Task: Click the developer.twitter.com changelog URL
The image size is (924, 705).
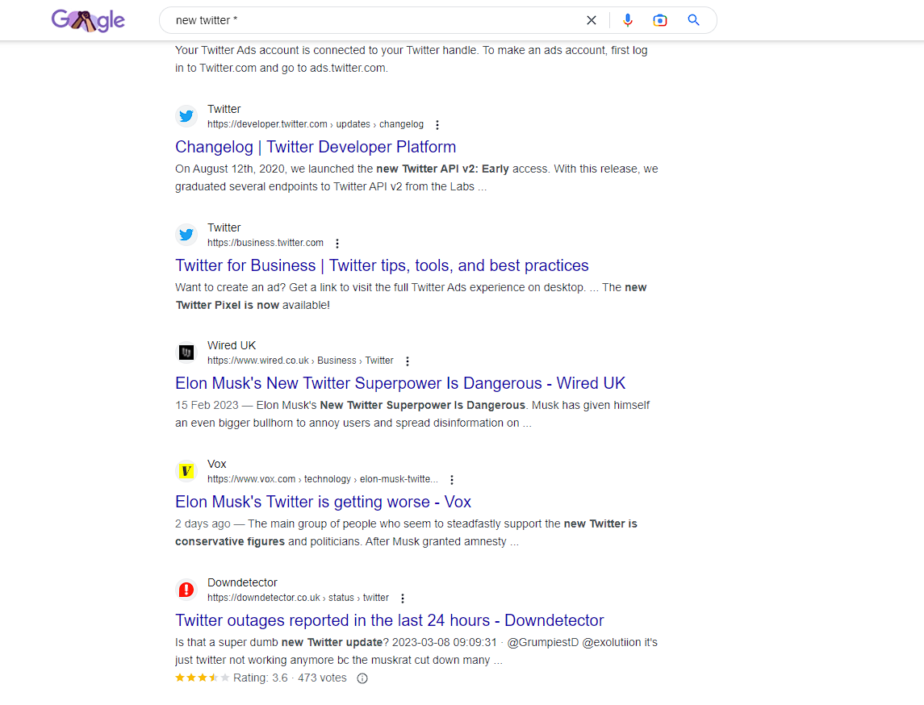Action: pos(316,124)
